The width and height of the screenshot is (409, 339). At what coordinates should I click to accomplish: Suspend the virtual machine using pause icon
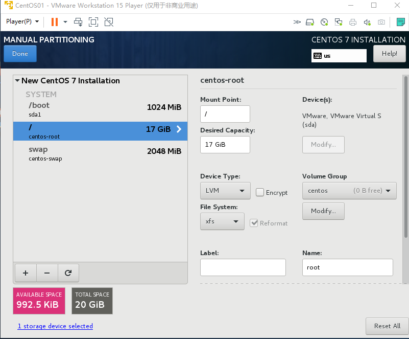click(54, 22)
